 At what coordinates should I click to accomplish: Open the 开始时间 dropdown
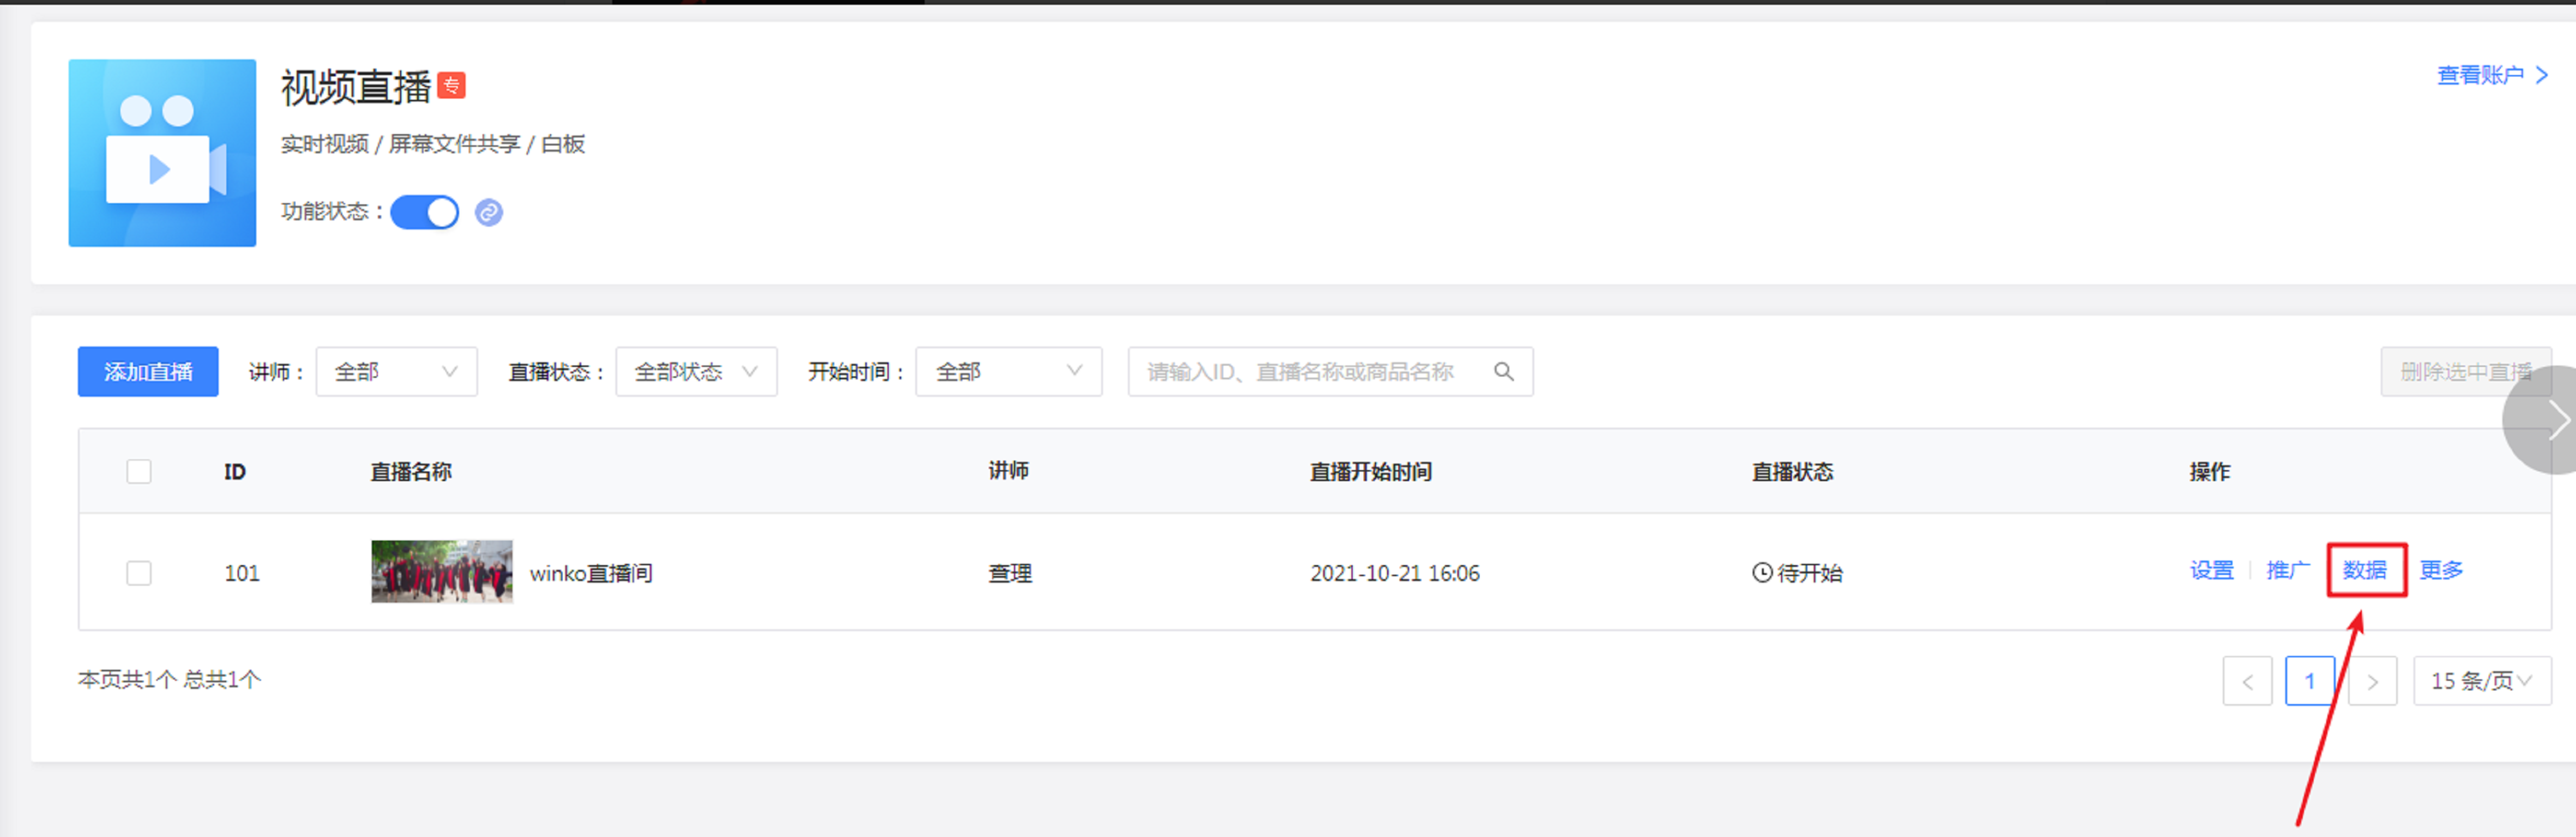pos(1008,372)
